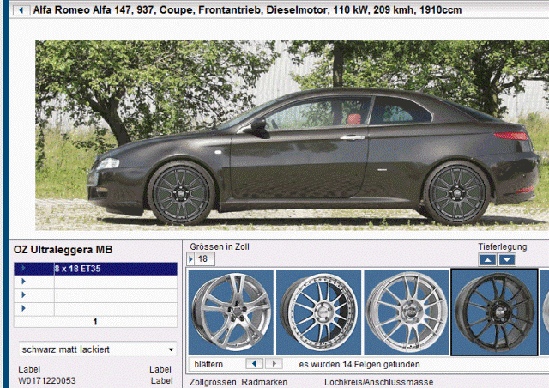Click the back arrow beside the vehicle title
The image size is (549, 388).
point(21,11)
